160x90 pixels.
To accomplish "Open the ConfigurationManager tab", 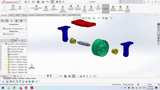I will [x=12, y=21].
